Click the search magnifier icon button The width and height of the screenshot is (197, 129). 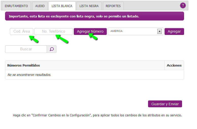tap(52, 49)
